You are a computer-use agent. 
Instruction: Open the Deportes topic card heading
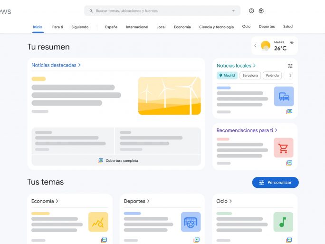(x=136, y=201)
